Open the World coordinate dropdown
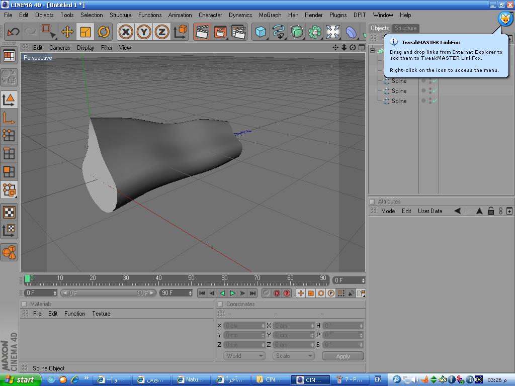The width and height of the screenshot is (515, 386). [244, 356]
